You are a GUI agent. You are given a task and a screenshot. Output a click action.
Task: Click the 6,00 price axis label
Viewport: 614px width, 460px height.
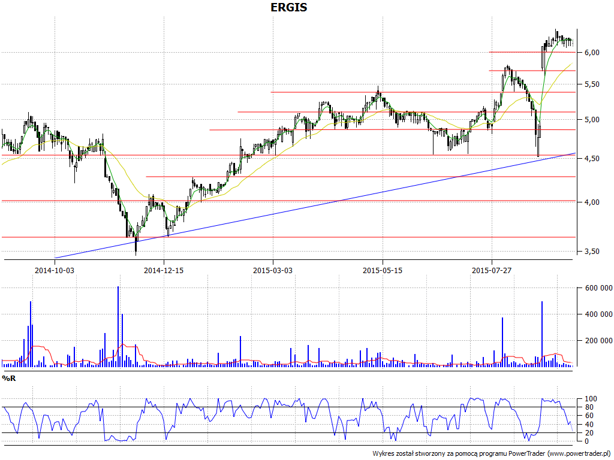click(592, 53)
